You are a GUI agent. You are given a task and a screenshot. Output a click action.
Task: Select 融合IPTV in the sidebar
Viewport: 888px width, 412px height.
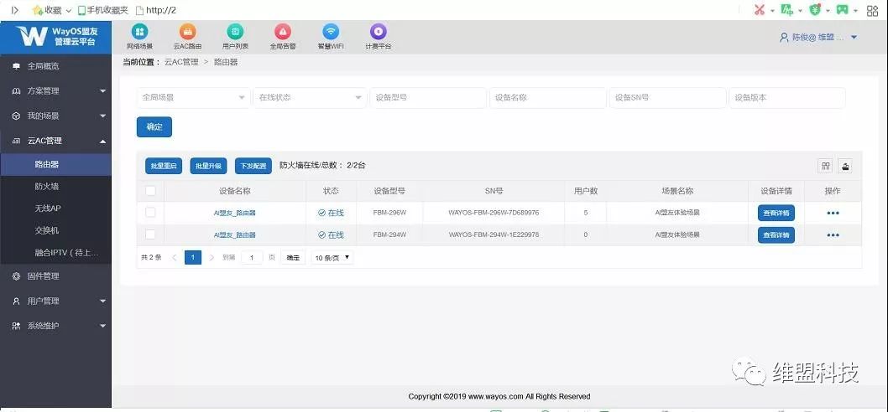pos(55,253)
